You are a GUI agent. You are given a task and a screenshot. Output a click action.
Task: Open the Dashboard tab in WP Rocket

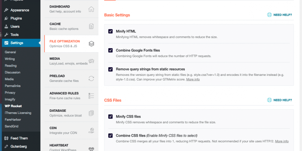pyautogui.click(x=71, y=9)
